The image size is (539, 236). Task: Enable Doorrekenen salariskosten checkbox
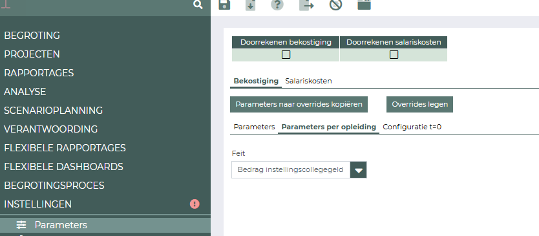point(394,55)
